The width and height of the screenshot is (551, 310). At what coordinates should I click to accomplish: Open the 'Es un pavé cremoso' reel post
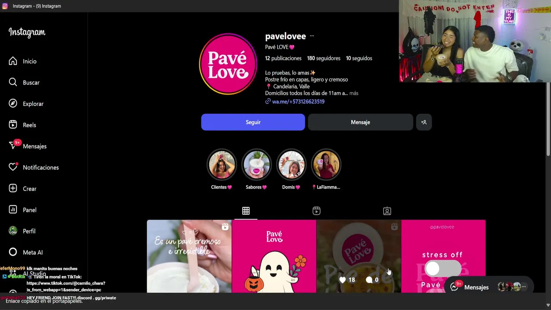(x=189, y=256)
